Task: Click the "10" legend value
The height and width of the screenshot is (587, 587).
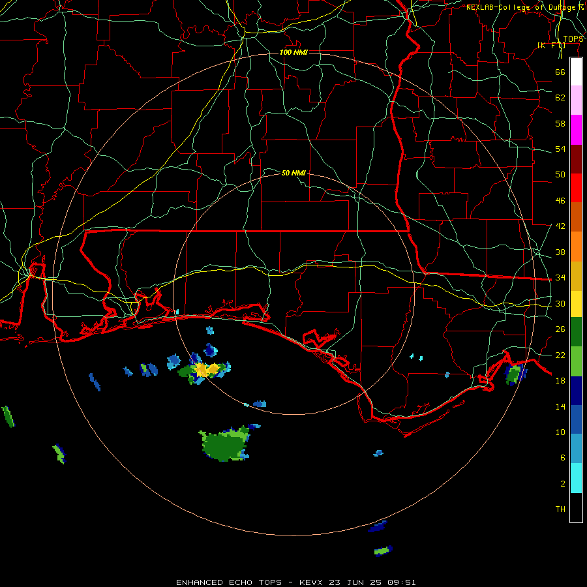Action: pos(560,432)
